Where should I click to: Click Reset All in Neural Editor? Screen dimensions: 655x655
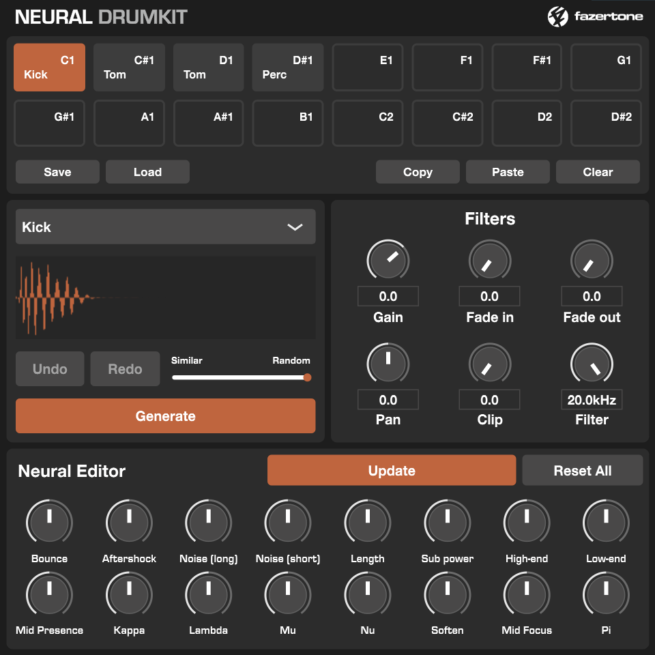coord(582,471)
